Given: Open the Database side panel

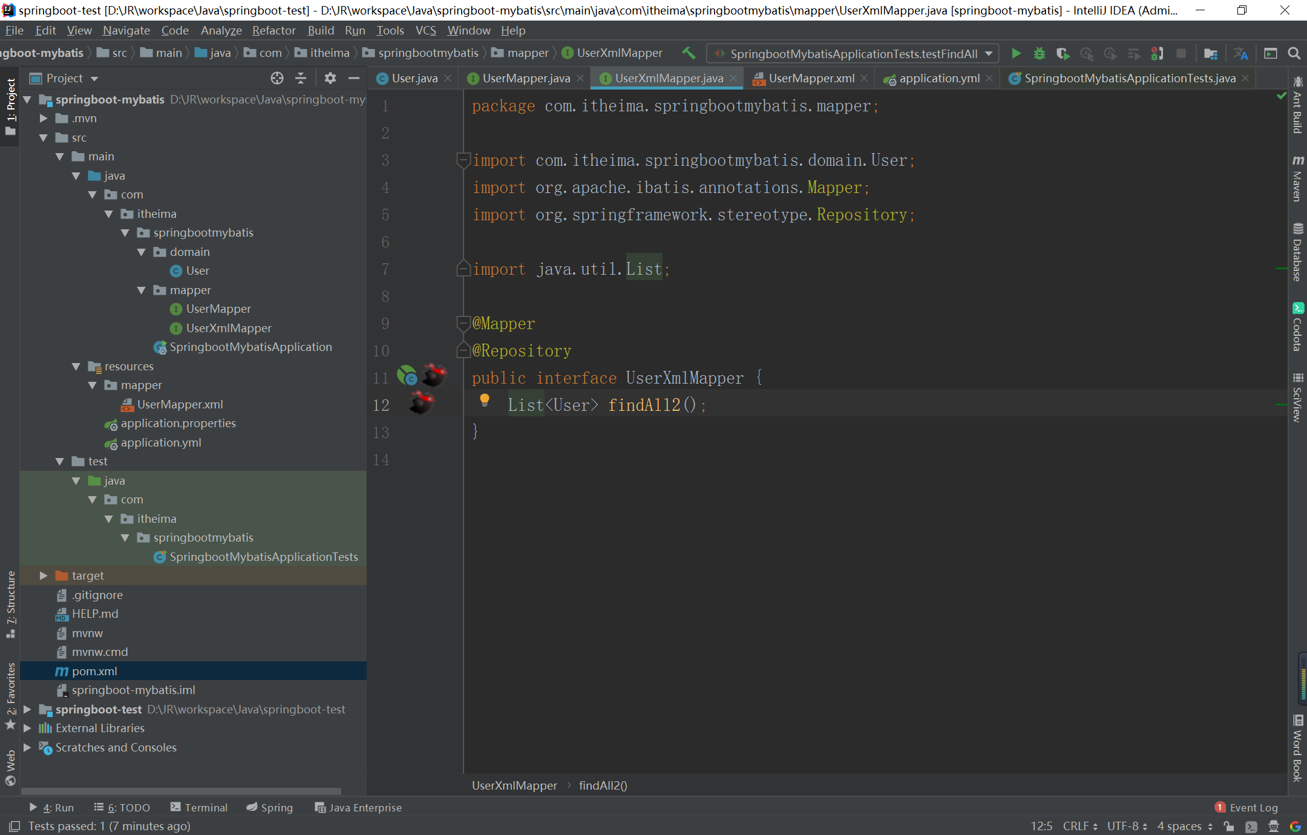Looking at the screenshot, I should 1298,252.
